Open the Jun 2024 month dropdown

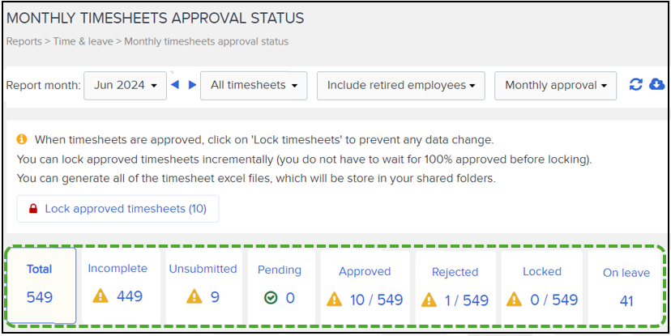coord(124,85)
